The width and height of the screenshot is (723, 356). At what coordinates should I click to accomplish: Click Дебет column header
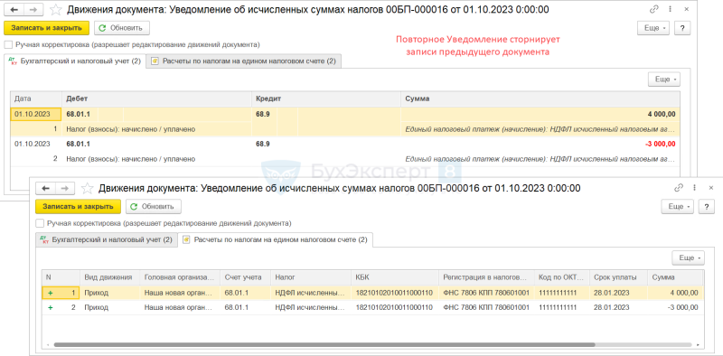(x=156, y=98)
